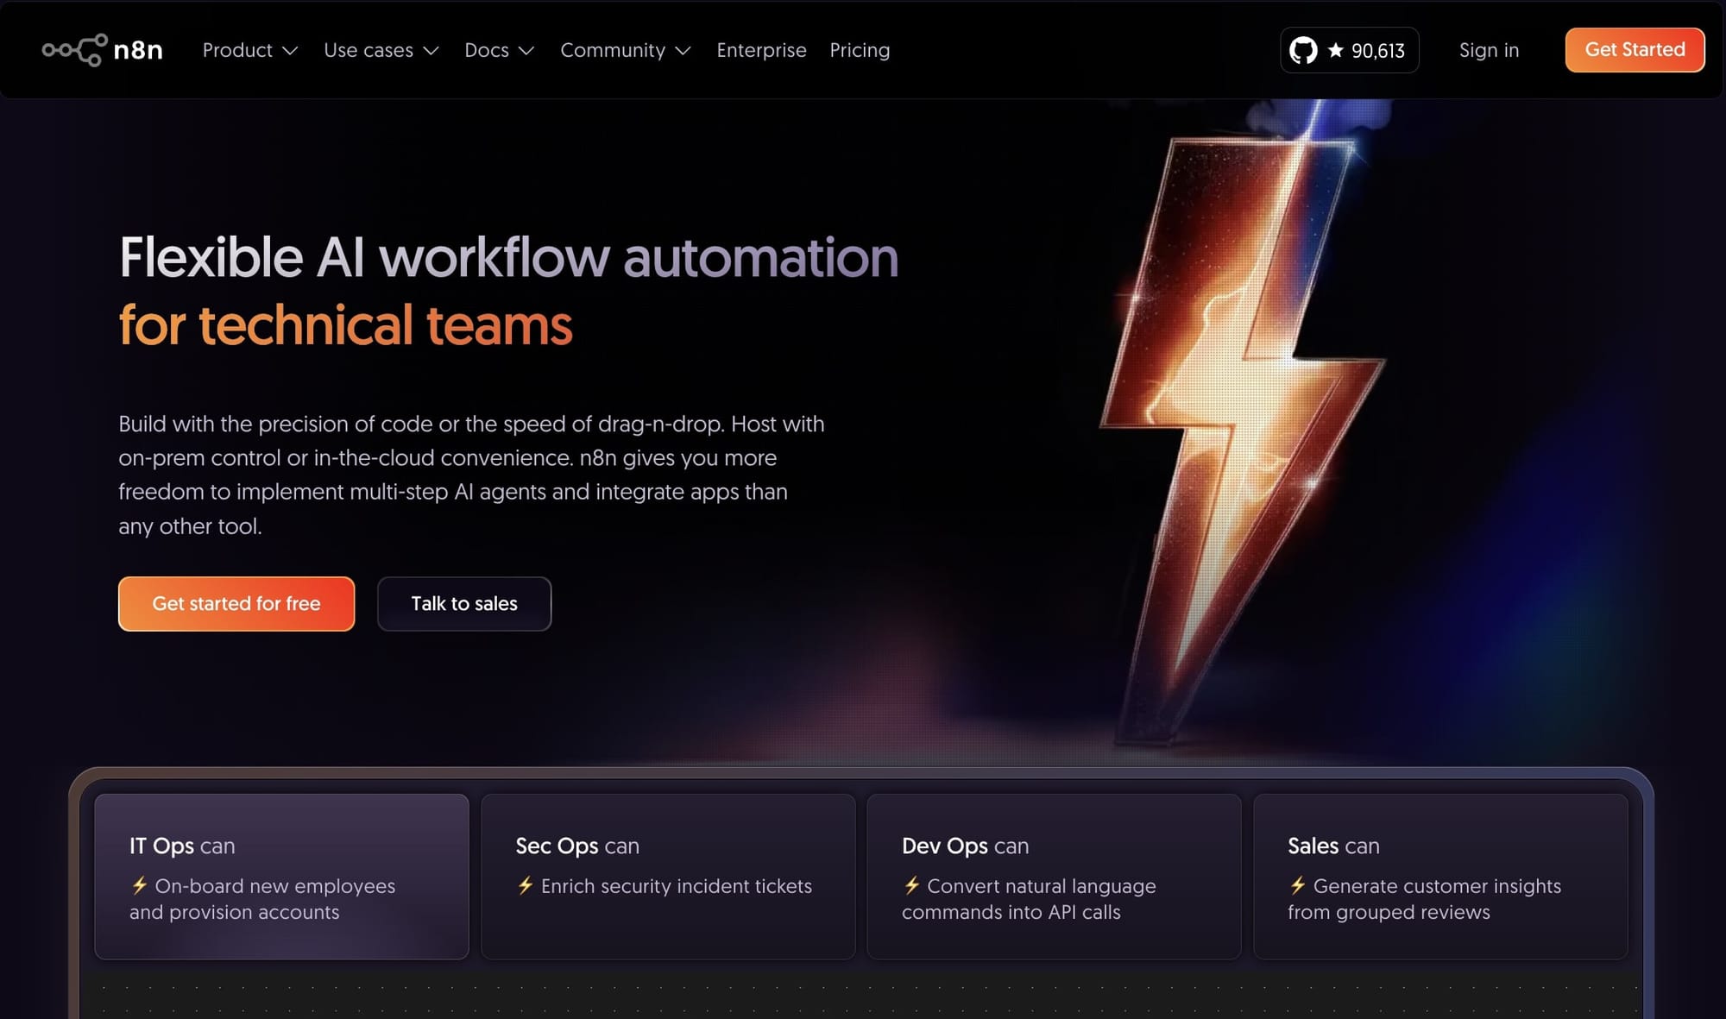The width and height of the screenshot is (1726, 1019).
Task: Expand the Community dropdown menu
Action: coord(625,50)
